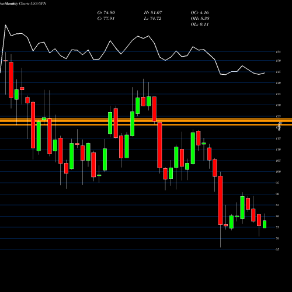
Task: Click the high value 'H: 81.07'
Action: tap(153, 13)
